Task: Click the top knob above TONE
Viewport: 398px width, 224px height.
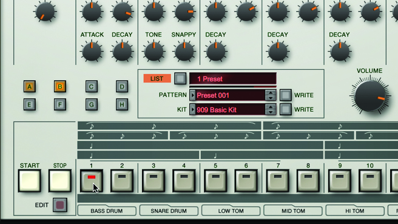Action: point(153,12)
